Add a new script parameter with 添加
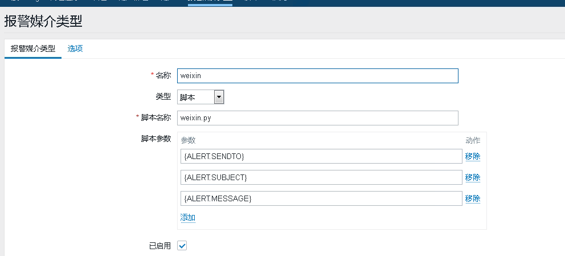 [188, 217]
